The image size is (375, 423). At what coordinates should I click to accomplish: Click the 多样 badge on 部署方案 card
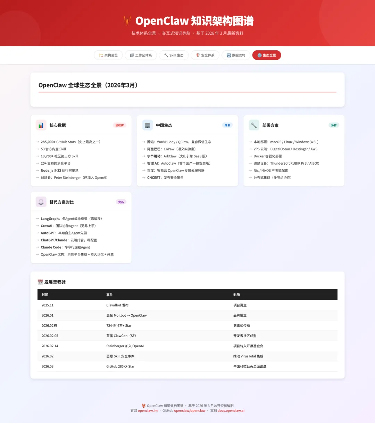[x=334, y=125]
